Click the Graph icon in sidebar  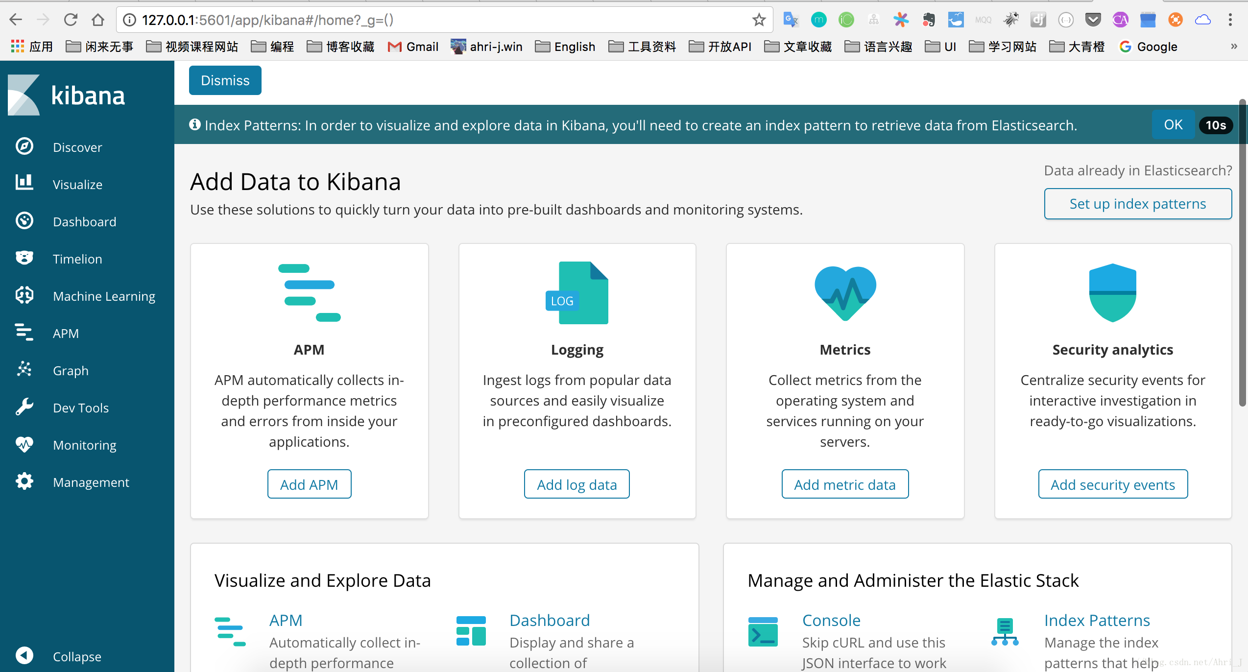pyautogui.click(x=23, y=370)
